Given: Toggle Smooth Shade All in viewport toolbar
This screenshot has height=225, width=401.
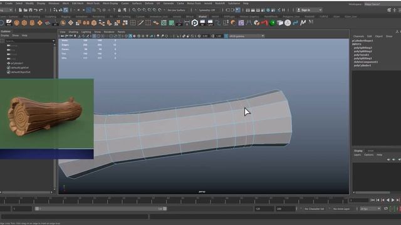Looking at the screenshot, I should [x=130, y=36].
